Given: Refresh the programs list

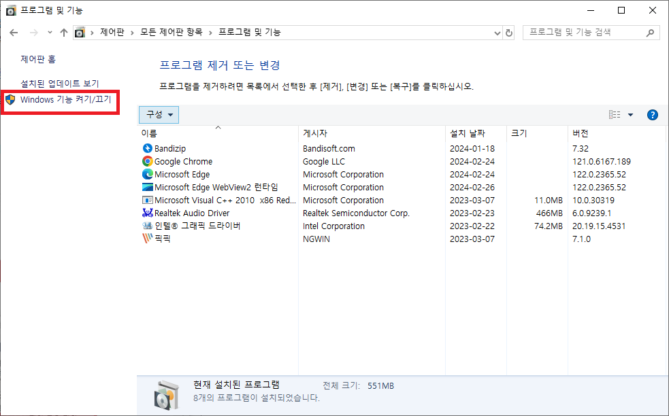Looking at the screenshot, I should (508, 33).
